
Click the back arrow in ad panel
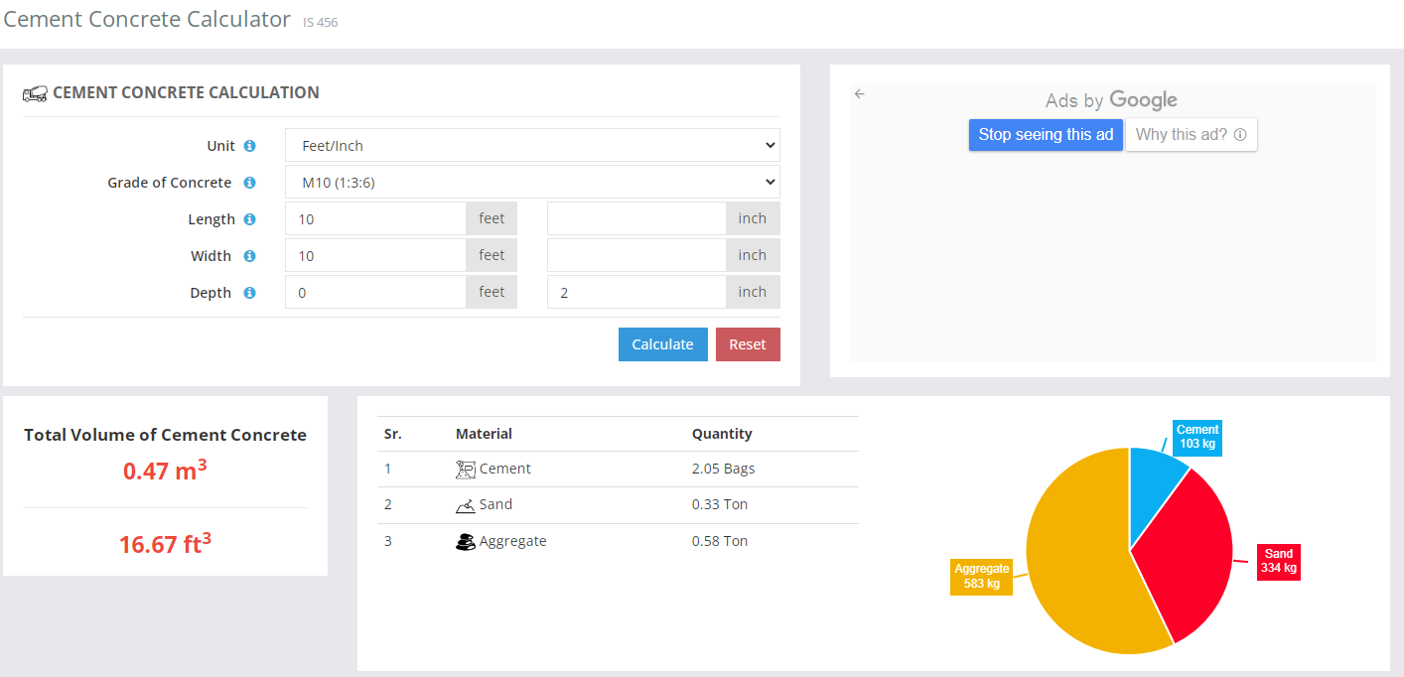860,94
